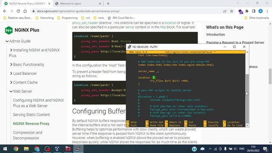Image resolution: width=272 pixels, height=153 pixels.
Task: Open a new browser tab
Action: click(x=108, y=3)
